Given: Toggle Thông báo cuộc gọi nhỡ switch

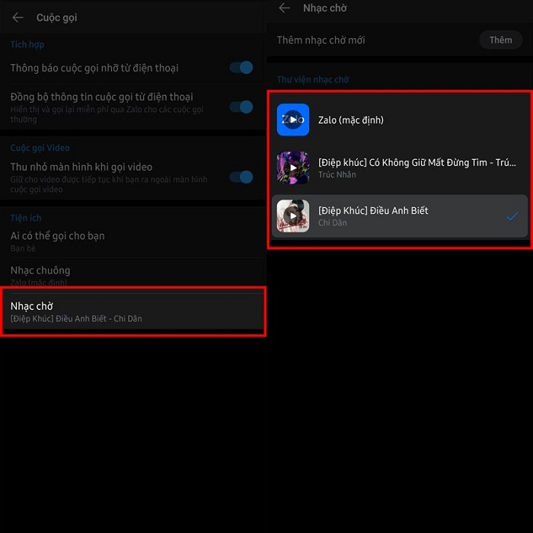Looking at the screenshot, I should pos(241,68).
